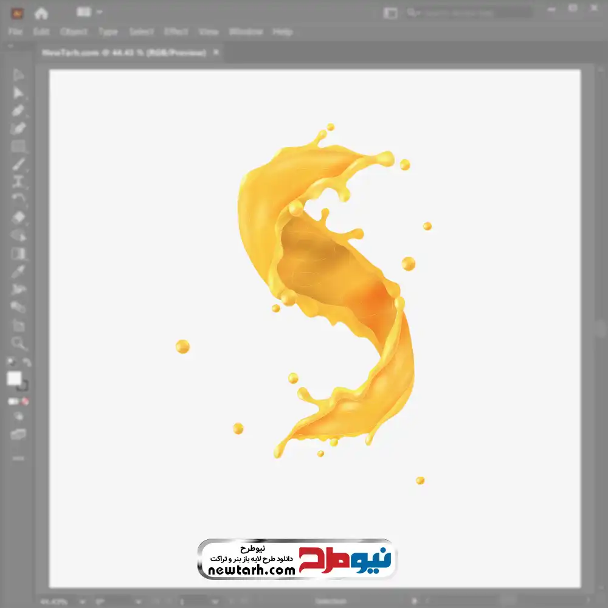The height and width of the screenshot is (608, 608).
Task: Click the white Fill color swatch
Action: 15,379
